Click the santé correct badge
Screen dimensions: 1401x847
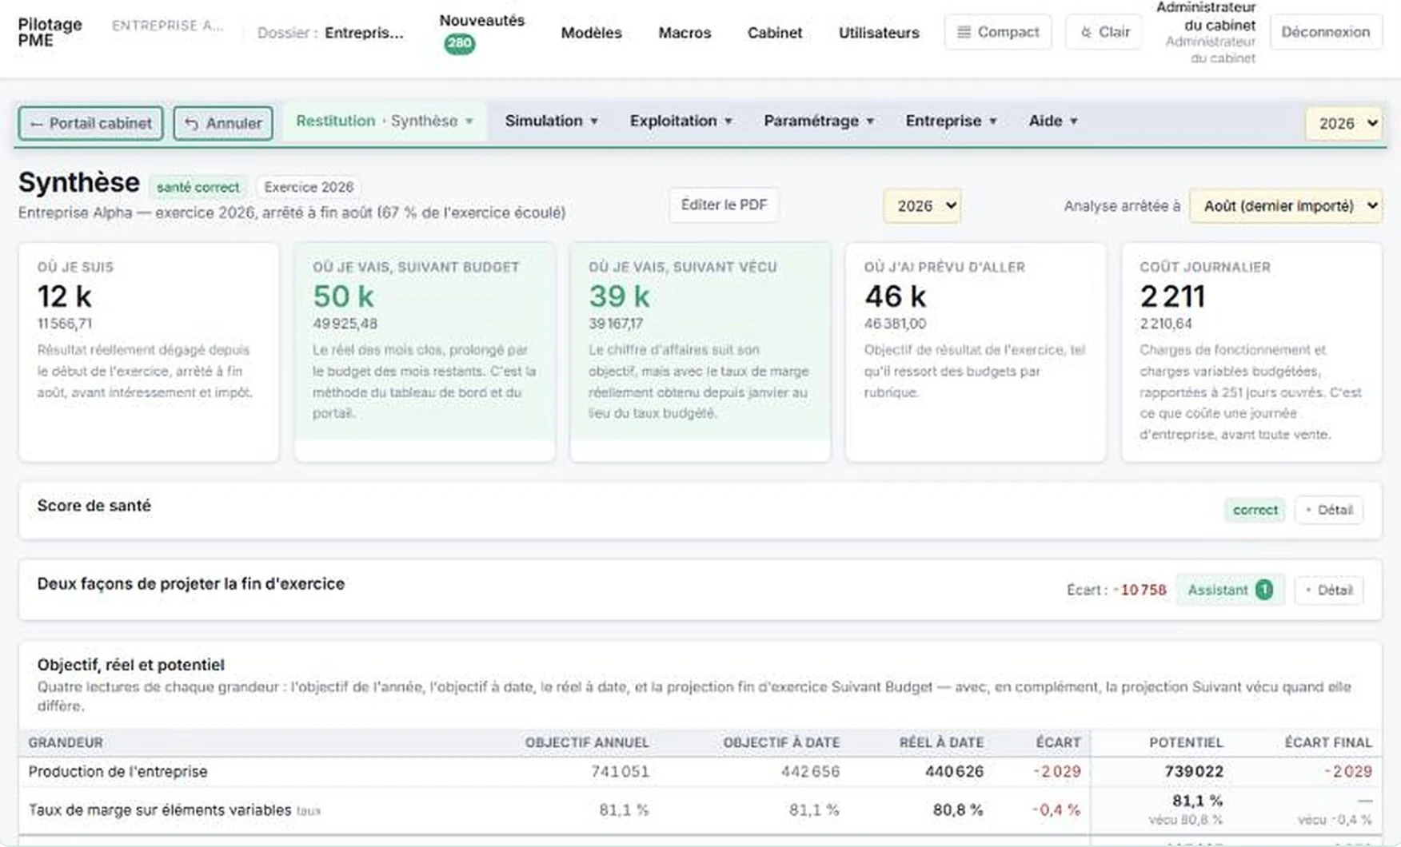coord(198,187)
